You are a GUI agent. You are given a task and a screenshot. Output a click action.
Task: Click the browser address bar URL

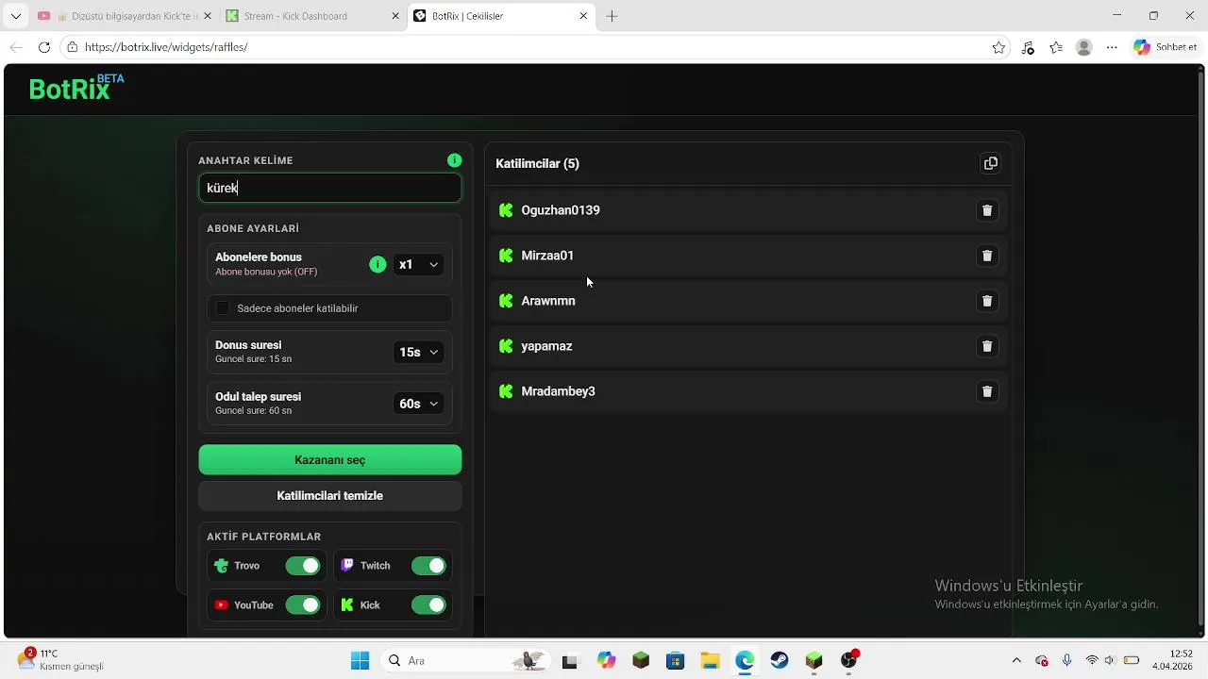166,47
